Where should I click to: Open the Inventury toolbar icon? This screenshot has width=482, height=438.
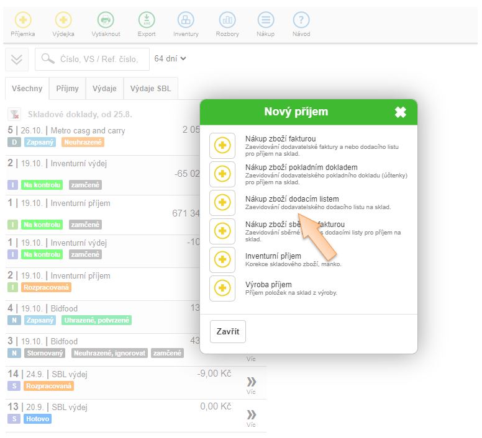pos(186,20)
